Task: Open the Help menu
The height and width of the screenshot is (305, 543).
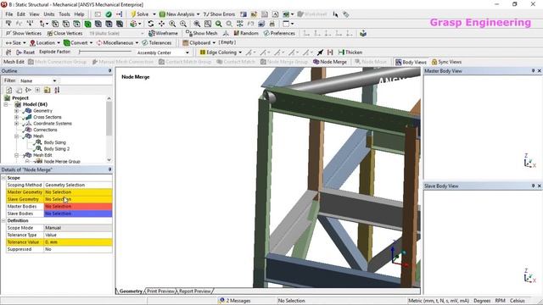Action: [x=79, y=14]
